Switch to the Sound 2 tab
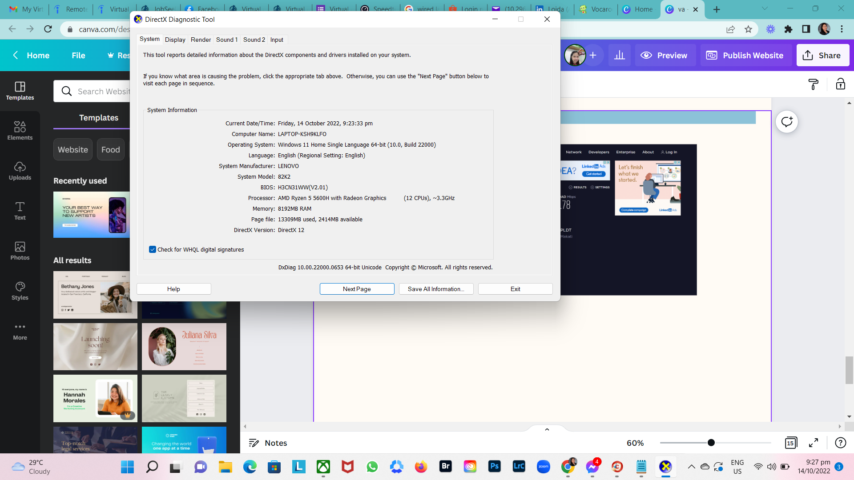 (254, 40)
